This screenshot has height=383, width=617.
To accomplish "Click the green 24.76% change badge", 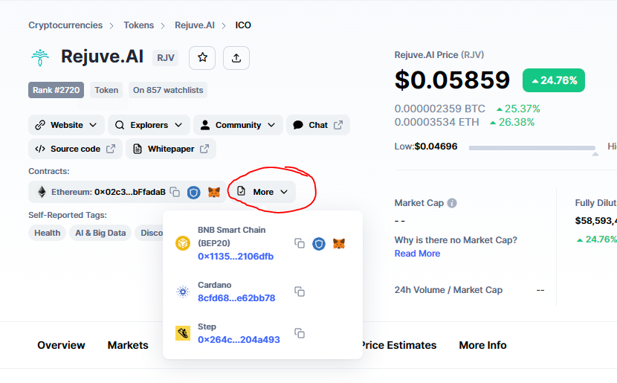I will point(554,80).
